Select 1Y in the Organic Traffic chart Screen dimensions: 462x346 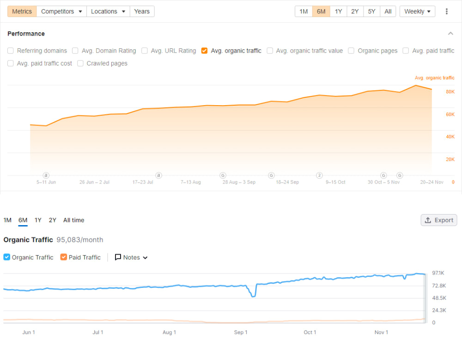click(38, 220)
